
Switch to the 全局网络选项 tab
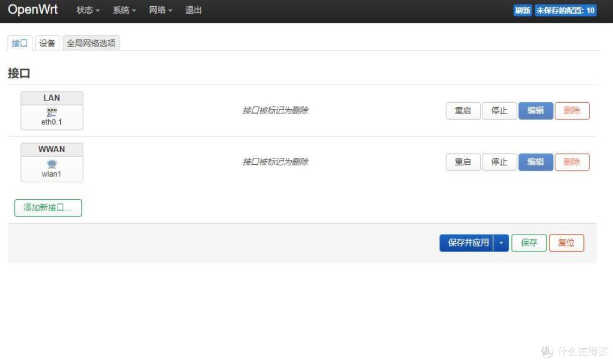tap(91, 43)
